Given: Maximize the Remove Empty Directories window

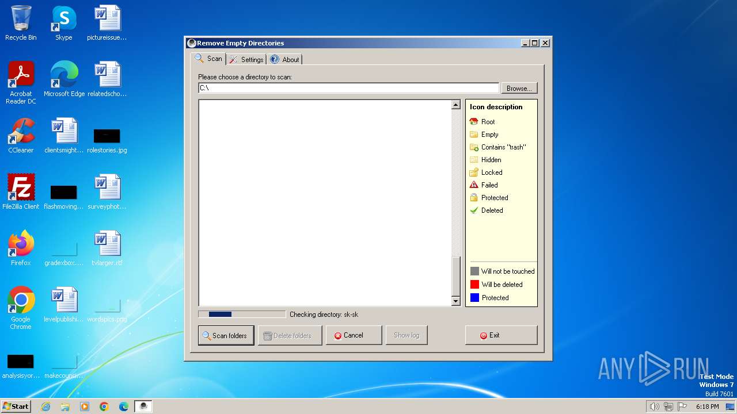Looking at the screenshot, I should [535, 43].
